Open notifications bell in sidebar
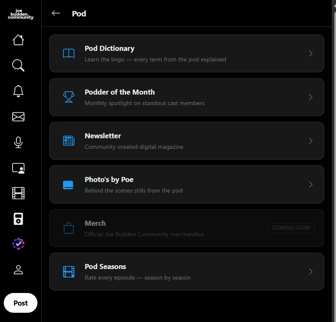This screenshot has height=322, width=336. click(18, 91)
